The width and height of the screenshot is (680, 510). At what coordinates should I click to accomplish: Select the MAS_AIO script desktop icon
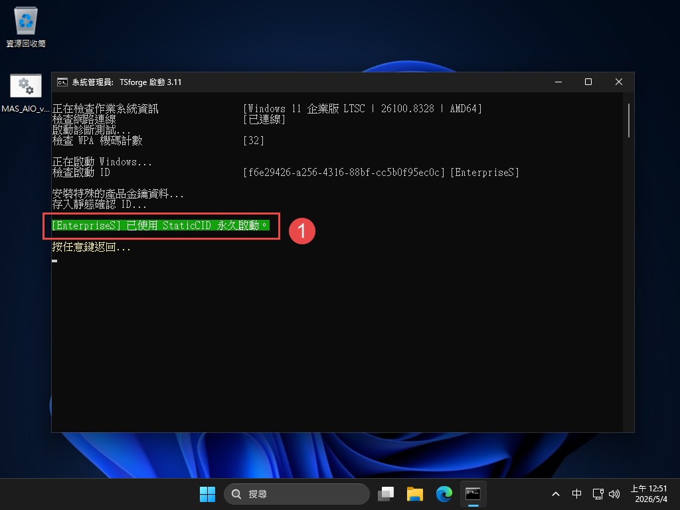click(x=26, y=93)
